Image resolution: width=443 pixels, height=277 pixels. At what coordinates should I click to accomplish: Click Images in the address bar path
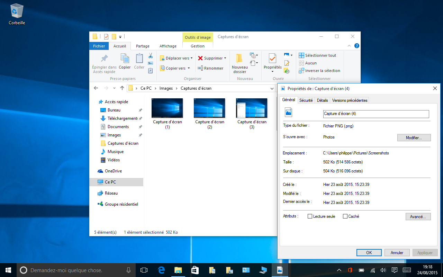pos(166,88)
